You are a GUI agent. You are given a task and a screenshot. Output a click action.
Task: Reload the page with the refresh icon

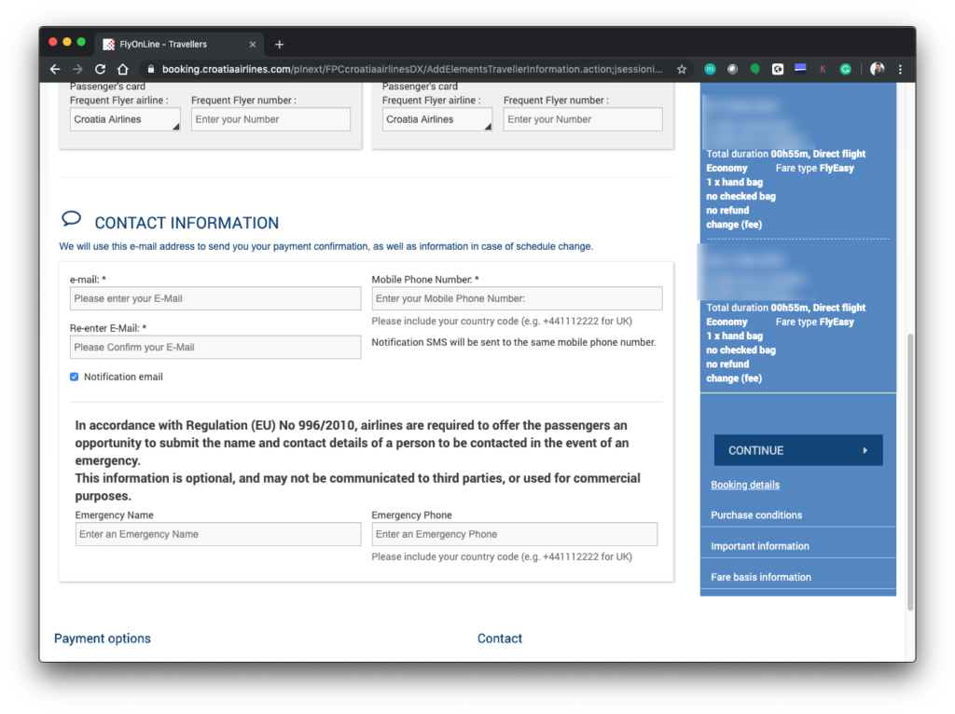coord(100,69)
